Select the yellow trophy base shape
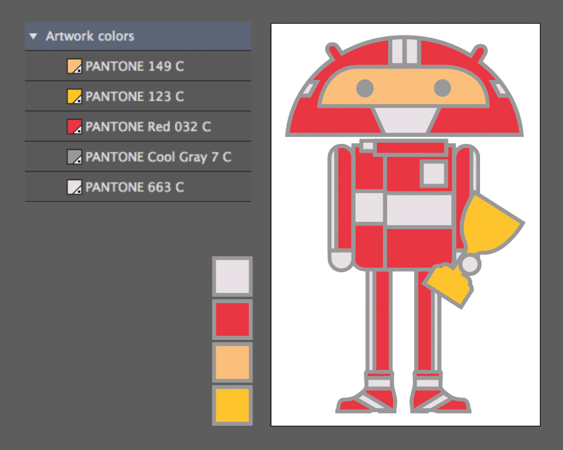The image size is (563, 450). [x=450, y=284]
